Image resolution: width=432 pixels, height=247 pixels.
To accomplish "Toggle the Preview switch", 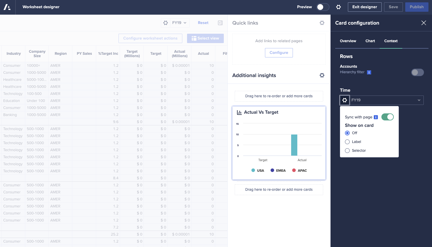I will [x=323, y=7].
